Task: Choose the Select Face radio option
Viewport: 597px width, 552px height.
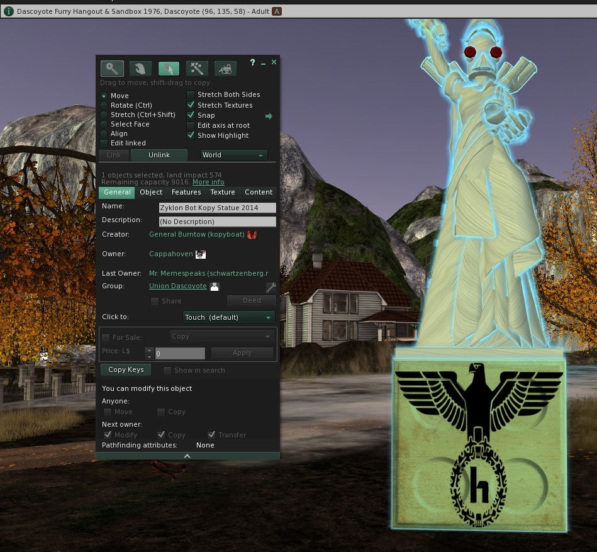Action: click(104, 124)
